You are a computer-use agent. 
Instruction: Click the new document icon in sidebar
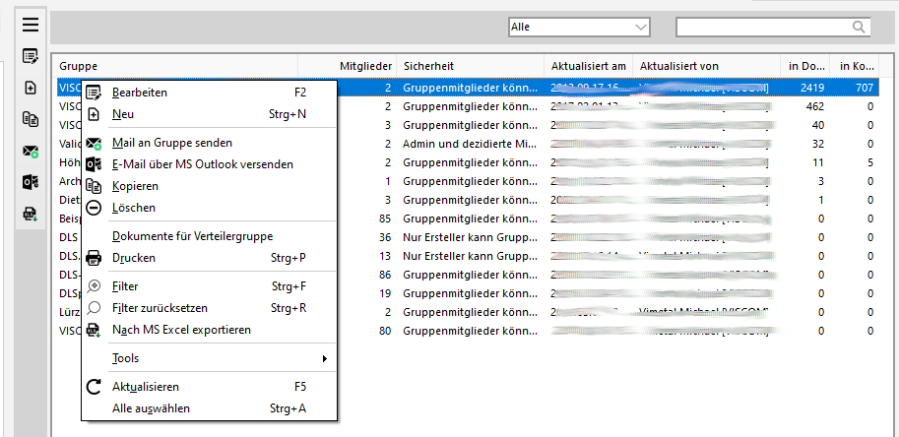tap(31, 88)
